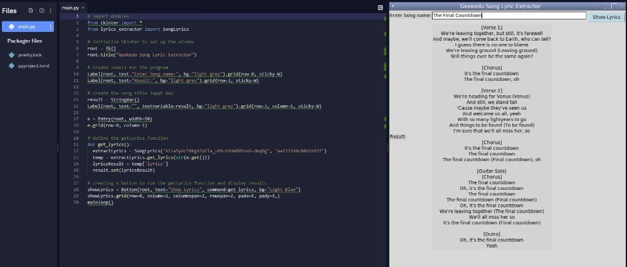Click the 'e = Entry(root, width=50)' line
The image size is (627, 267).
[x=120, y=119]
